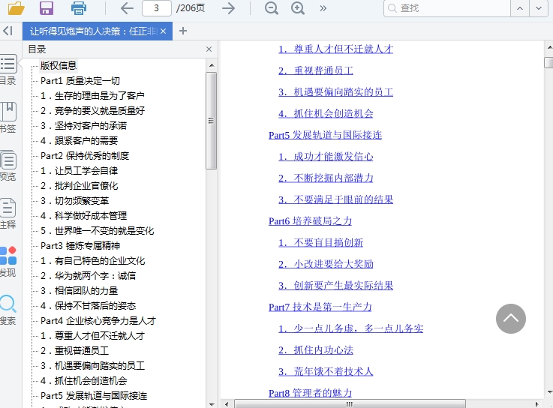Image resolution: width=553 pixels, height=408 pixels.
Task: Click the 查找 search box
Action: (447, 8)
